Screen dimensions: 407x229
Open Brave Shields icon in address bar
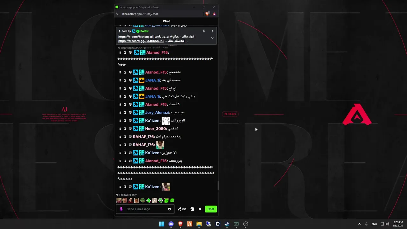coord(207,14)
